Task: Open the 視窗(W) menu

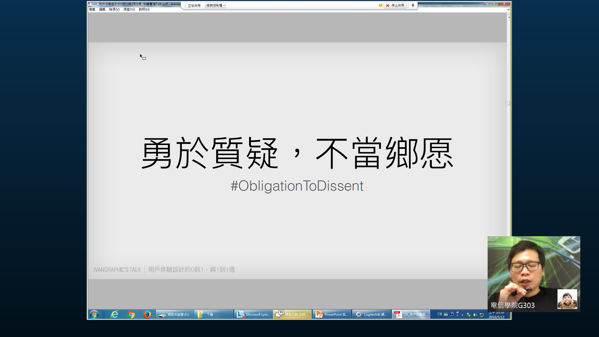Action: 129,9
